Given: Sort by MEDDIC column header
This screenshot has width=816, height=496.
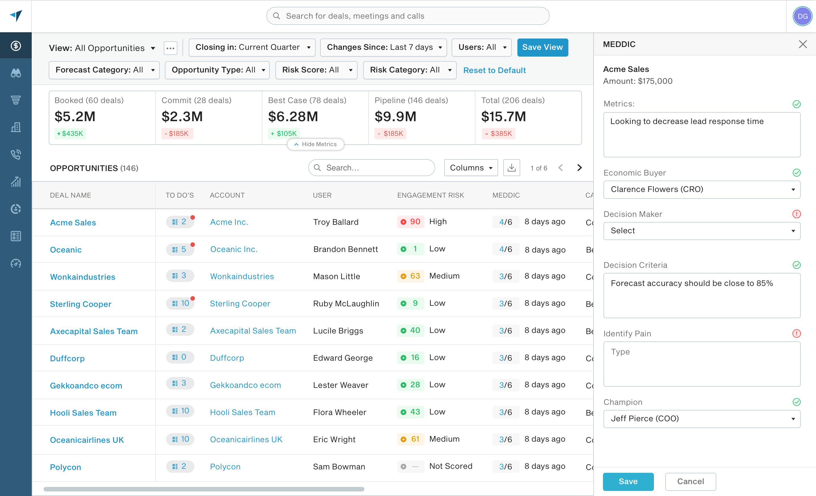Looking at the screenshot, I should (x=506, y=195).
